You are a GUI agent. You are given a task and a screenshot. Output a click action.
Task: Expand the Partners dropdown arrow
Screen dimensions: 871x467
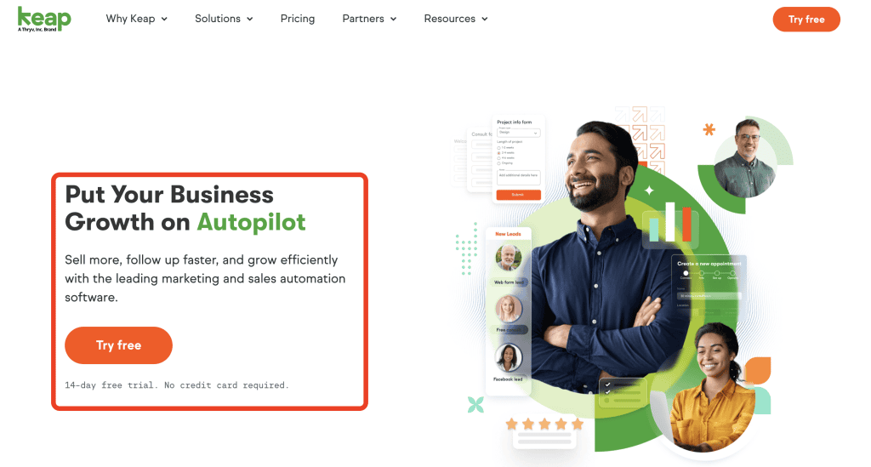tap(393, 19)
